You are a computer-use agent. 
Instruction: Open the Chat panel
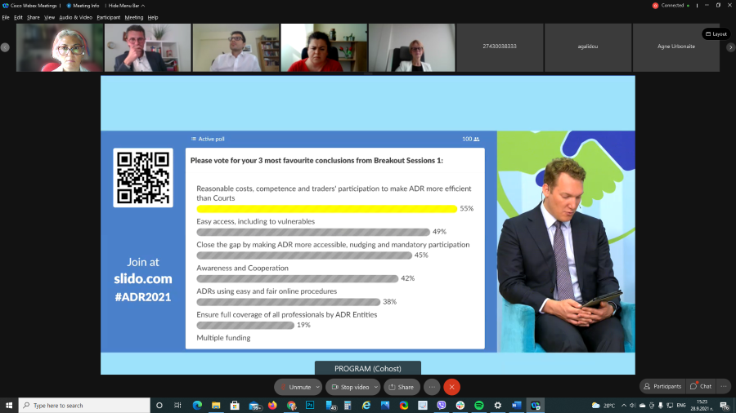pyautogui.click(x=701, y=386)
